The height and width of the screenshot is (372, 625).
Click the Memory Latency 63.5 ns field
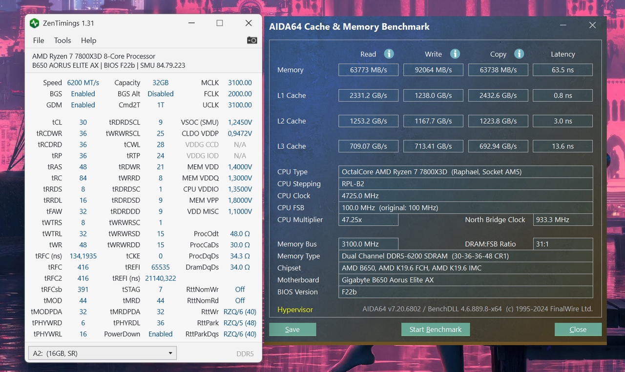[x=562, y=70]
